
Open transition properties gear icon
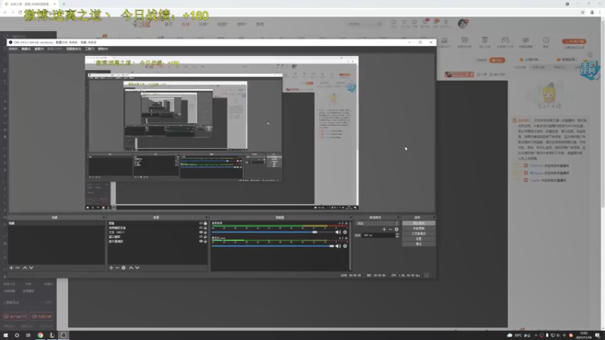(396, 230)
